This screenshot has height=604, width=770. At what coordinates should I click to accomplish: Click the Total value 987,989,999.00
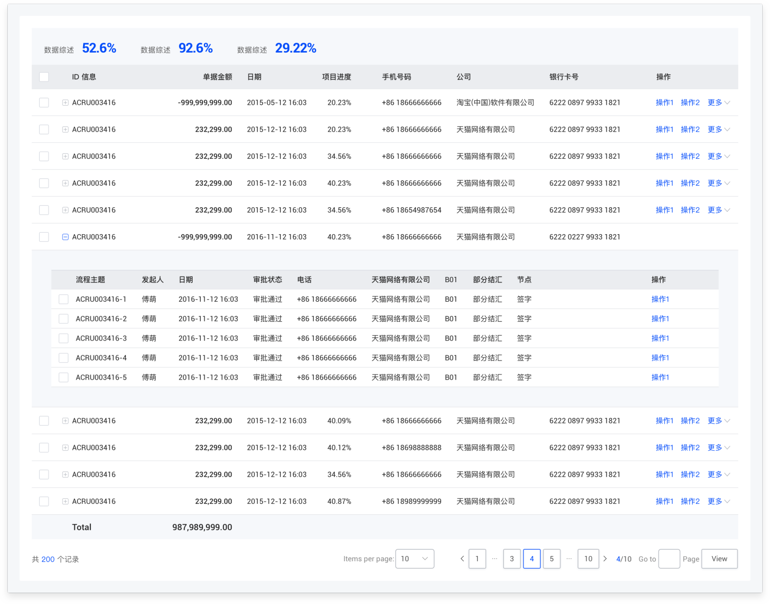click(202, 527)
